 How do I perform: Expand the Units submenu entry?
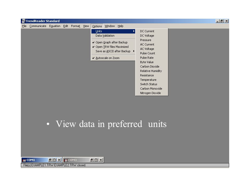tap(113, 31)
